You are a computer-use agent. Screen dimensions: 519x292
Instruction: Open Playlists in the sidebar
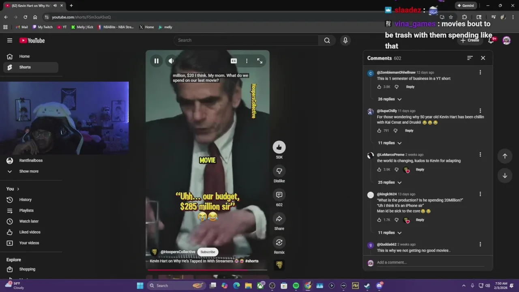[x=31, y=210]
